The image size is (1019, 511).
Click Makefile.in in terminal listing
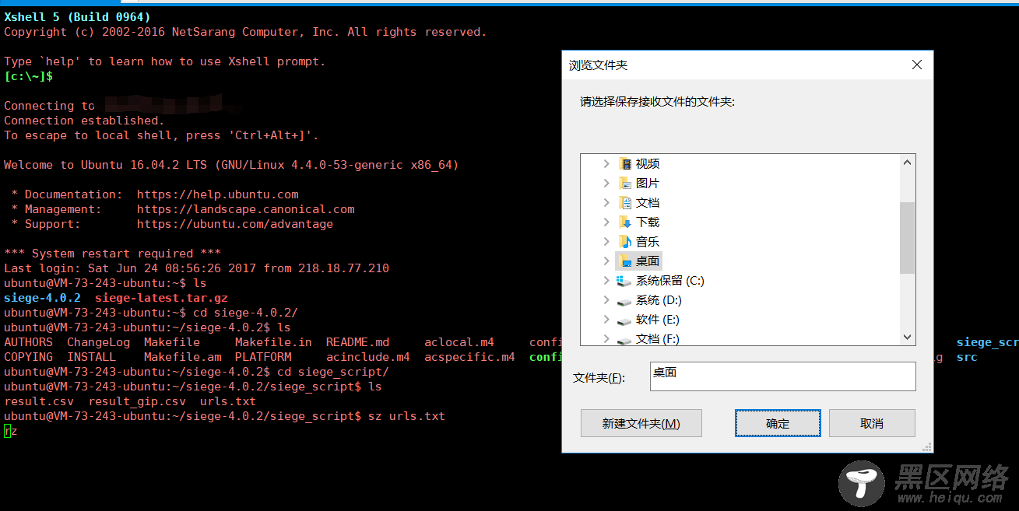click(273, 342)
